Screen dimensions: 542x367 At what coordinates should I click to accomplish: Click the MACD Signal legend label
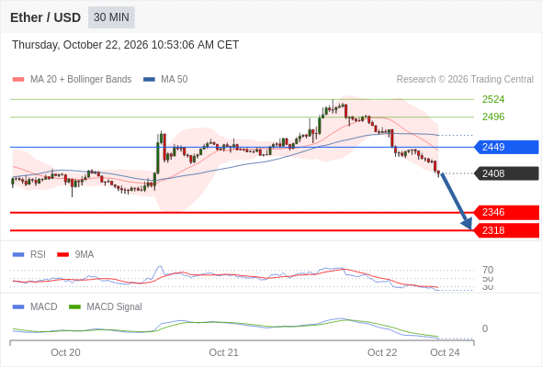click(115, 306)
